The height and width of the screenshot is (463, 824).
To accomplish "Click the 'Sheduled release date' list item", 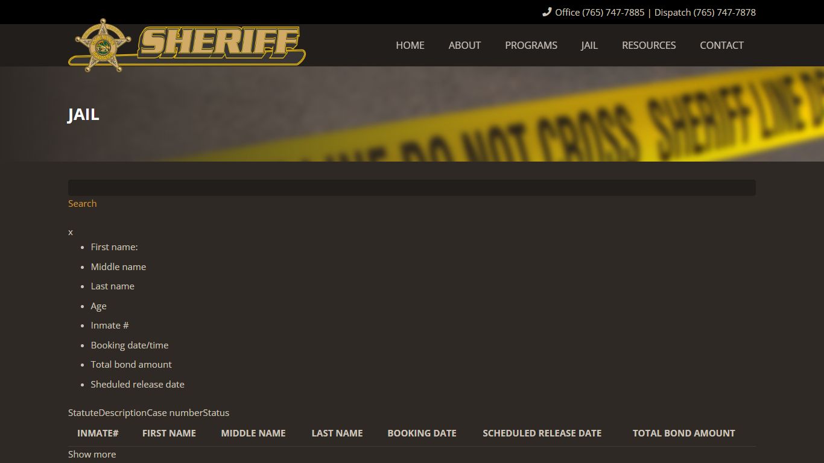I will [x=138, y=384].
